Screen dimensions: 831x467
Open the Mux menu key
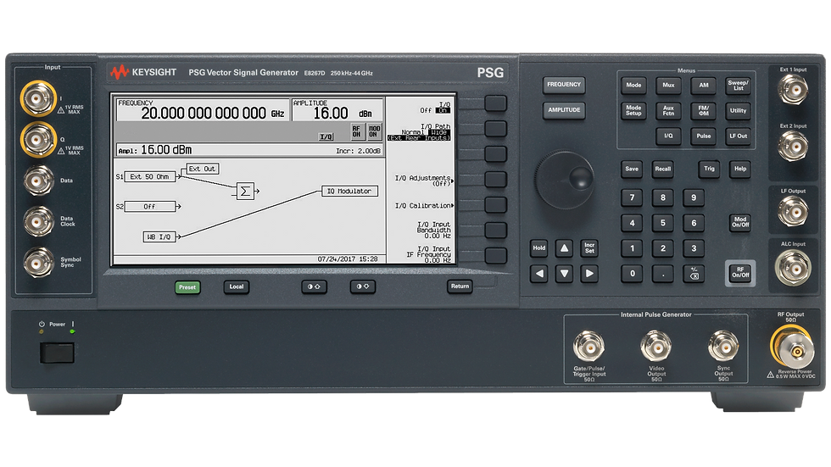pos(669,86)
